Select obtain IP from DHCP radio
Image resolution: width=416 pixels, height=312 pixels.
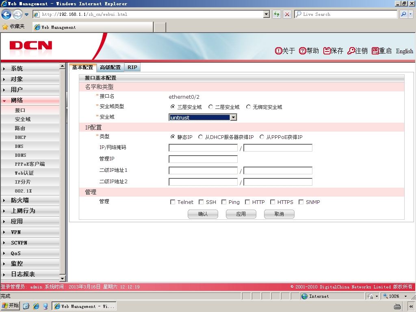pos(201,137)
